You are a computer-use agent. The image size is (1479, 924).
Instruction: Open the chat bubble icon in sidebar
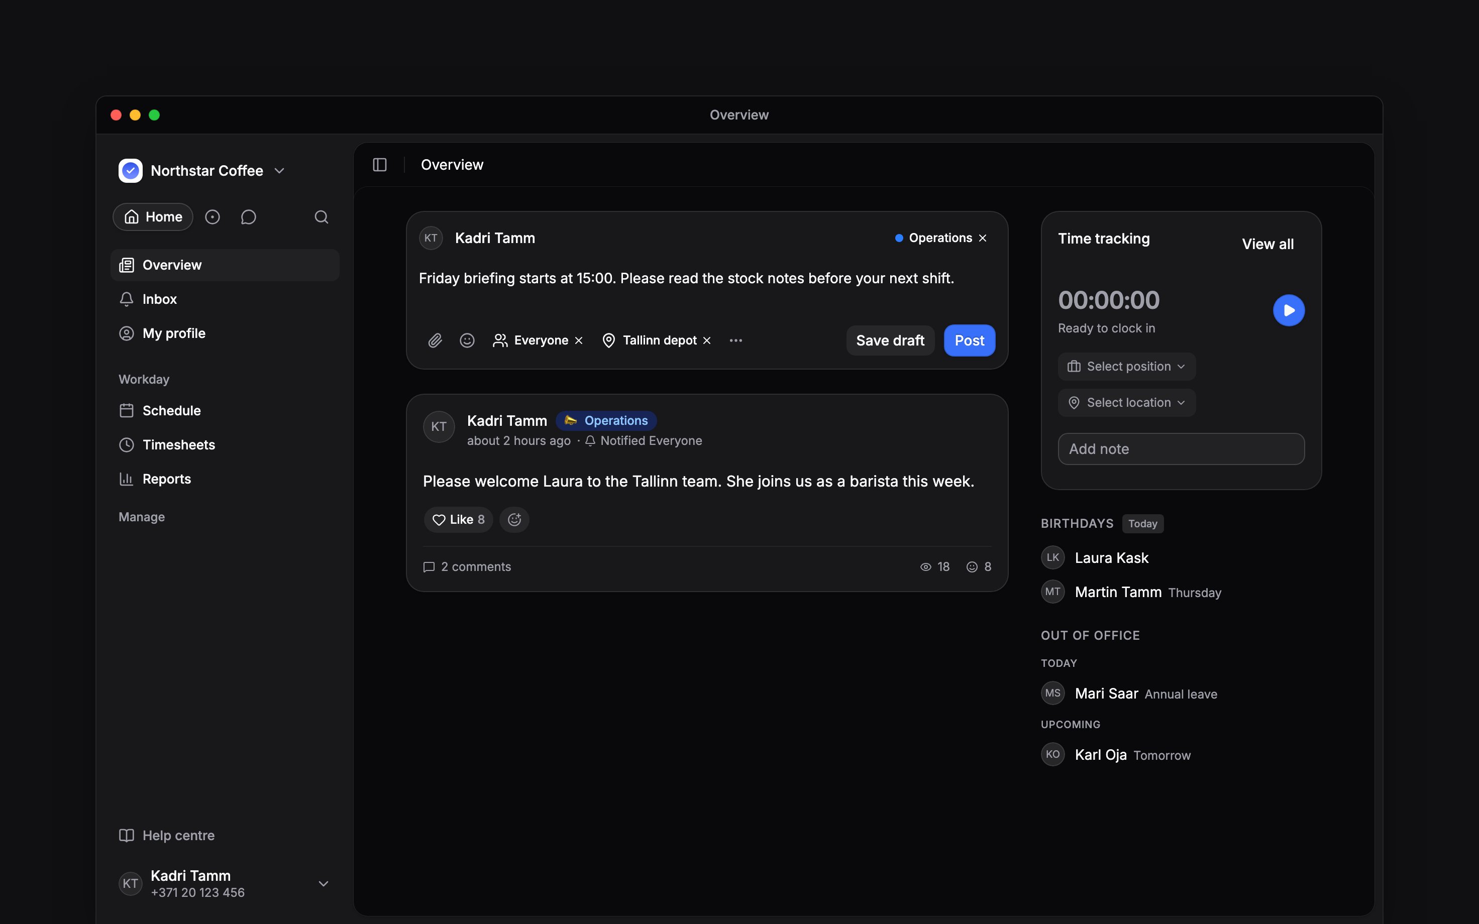point(248,217)
